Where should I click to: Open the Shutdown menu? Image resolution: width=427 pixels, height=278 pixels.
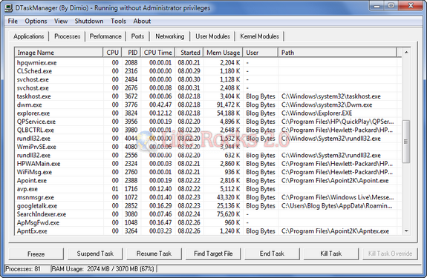(89, 21)
